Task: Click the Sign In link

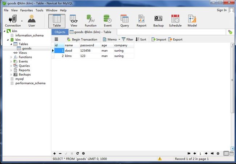Action: click(221, 10)
